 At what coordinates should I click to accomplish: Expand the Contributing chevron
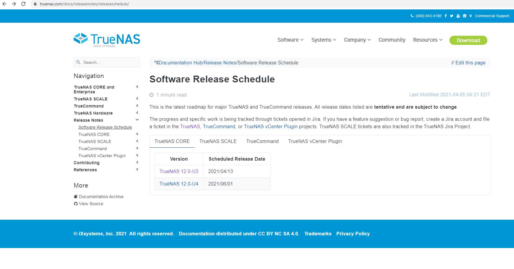pyautogui.click(x=137, y=162)
